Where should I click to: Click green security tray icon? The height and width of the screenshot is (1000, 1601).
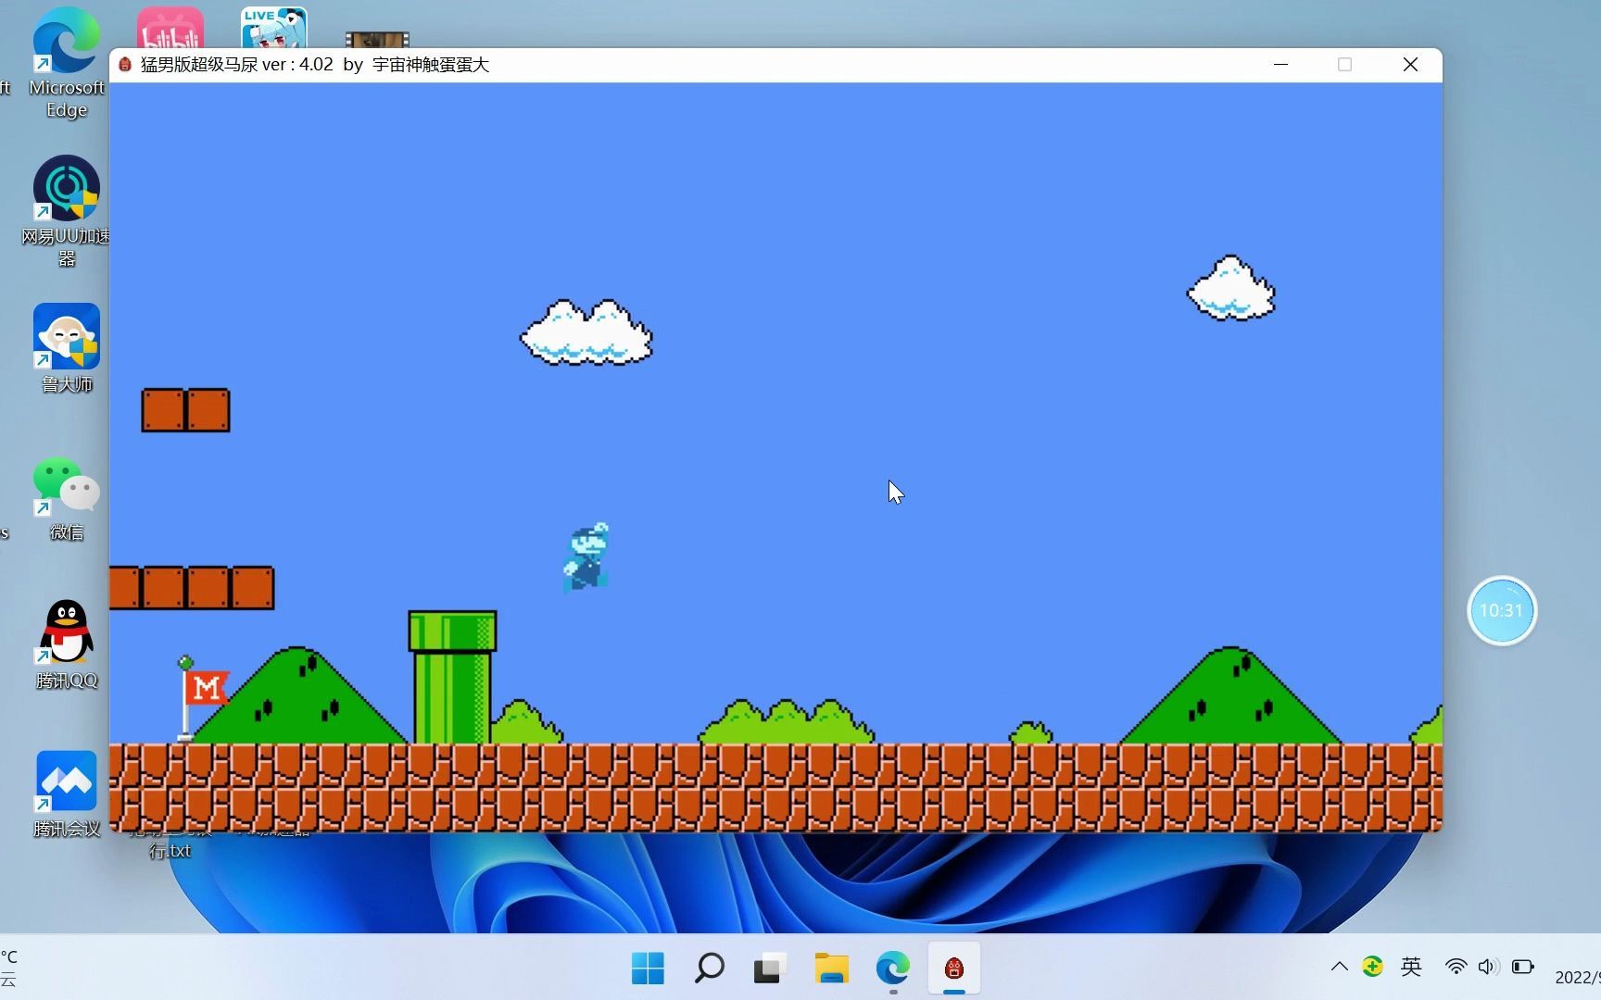(x=1373, y=967)
